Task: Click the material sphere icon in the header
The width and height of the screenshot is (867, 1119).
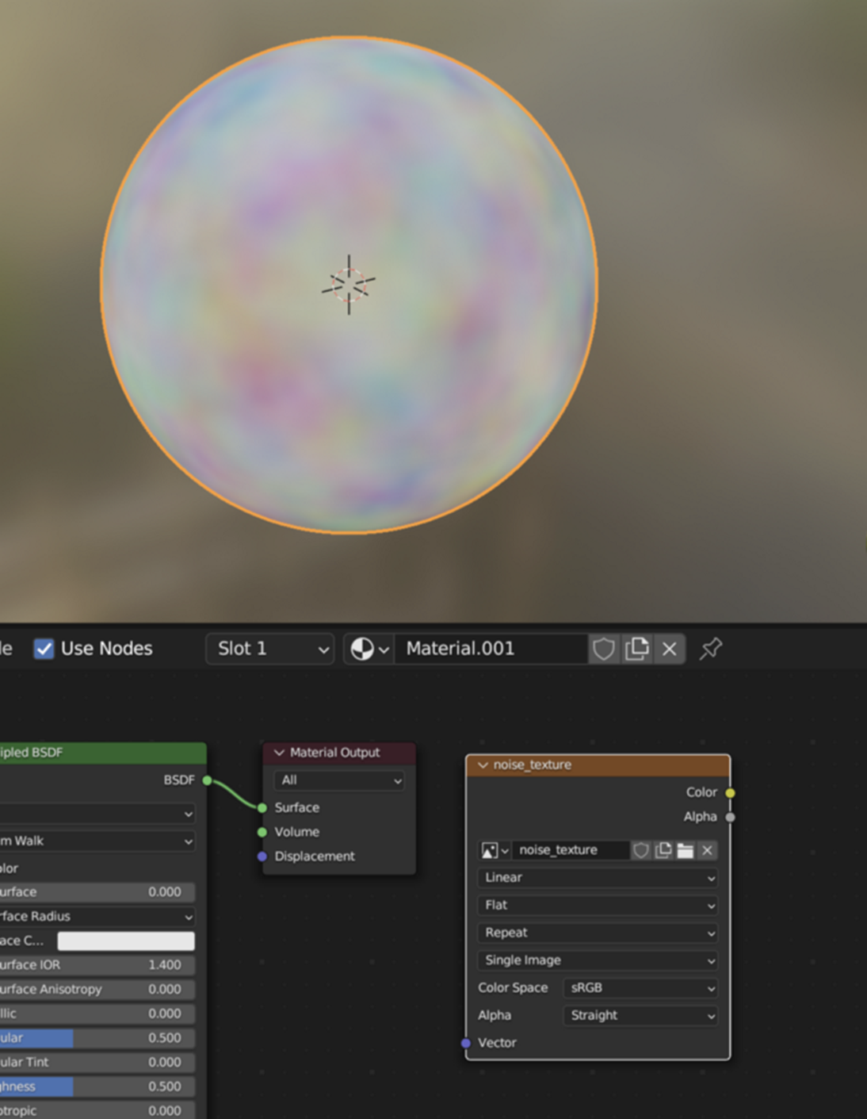Action: coord(362,649)
